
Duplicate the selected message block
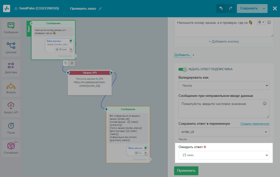point(66,63)
